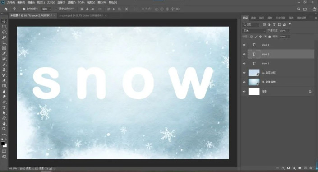The width and height of the screenshot is (318, 172).
Task: Click the delete layer trash icon
Action: [x=311, y=168]
